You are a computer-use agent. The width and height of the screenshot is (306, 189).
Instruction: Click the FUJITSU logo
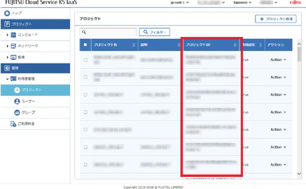point(295,2)
